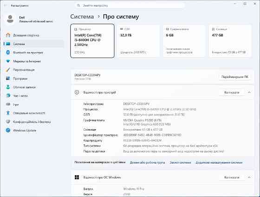
Task: Click the network Wi-Fi icon in the sidebar
Action: pos(8,61)
